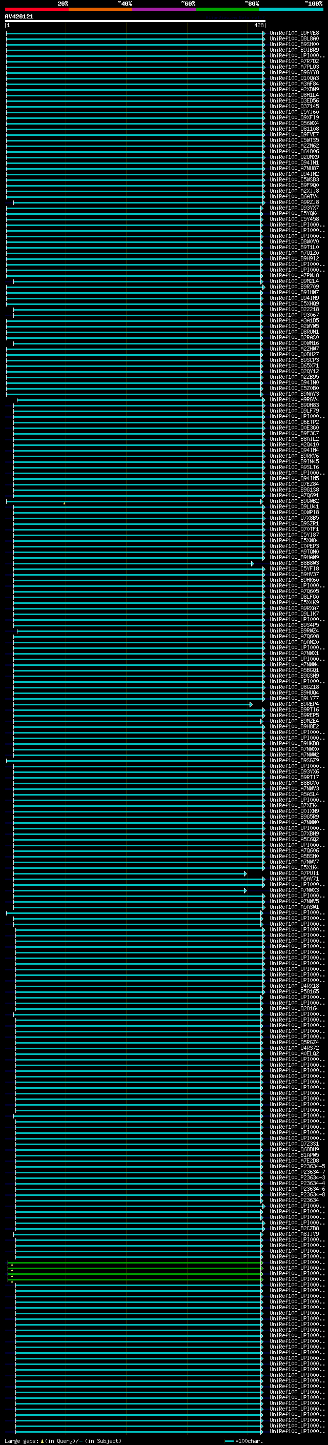Viewport: 328px width, 1445px height.
Task: Click hit label UniRef100_A9SLT6
Action: point(294,467)
